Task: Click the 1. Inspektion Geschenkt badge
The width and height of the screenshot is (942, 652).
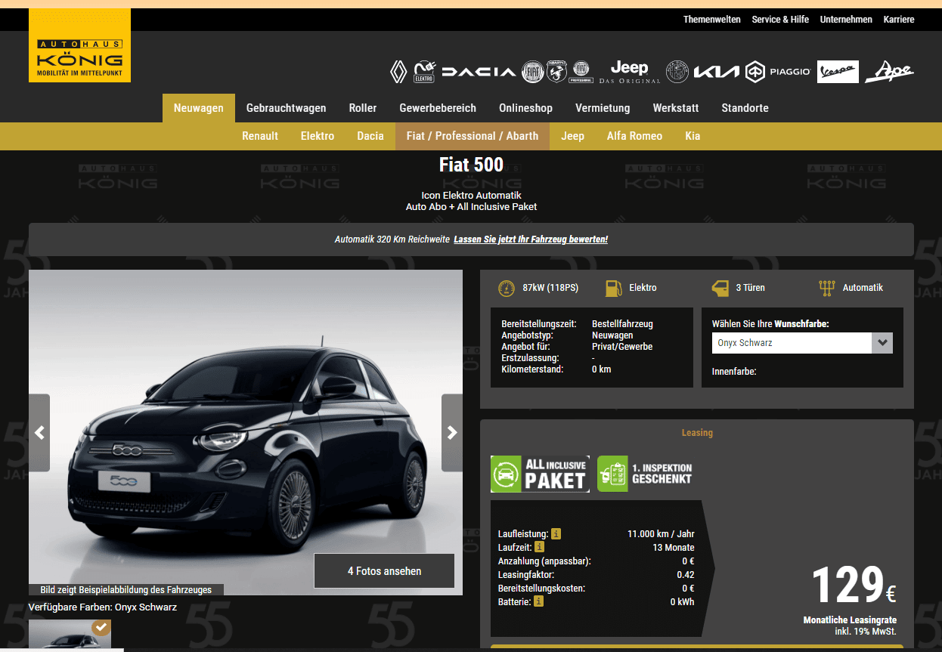Action: 645,474
